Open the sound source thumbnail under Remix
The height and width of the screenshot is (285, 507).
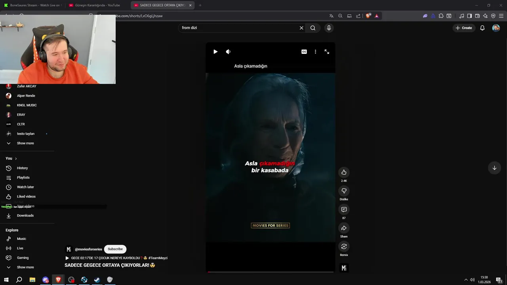pos(344,268)
